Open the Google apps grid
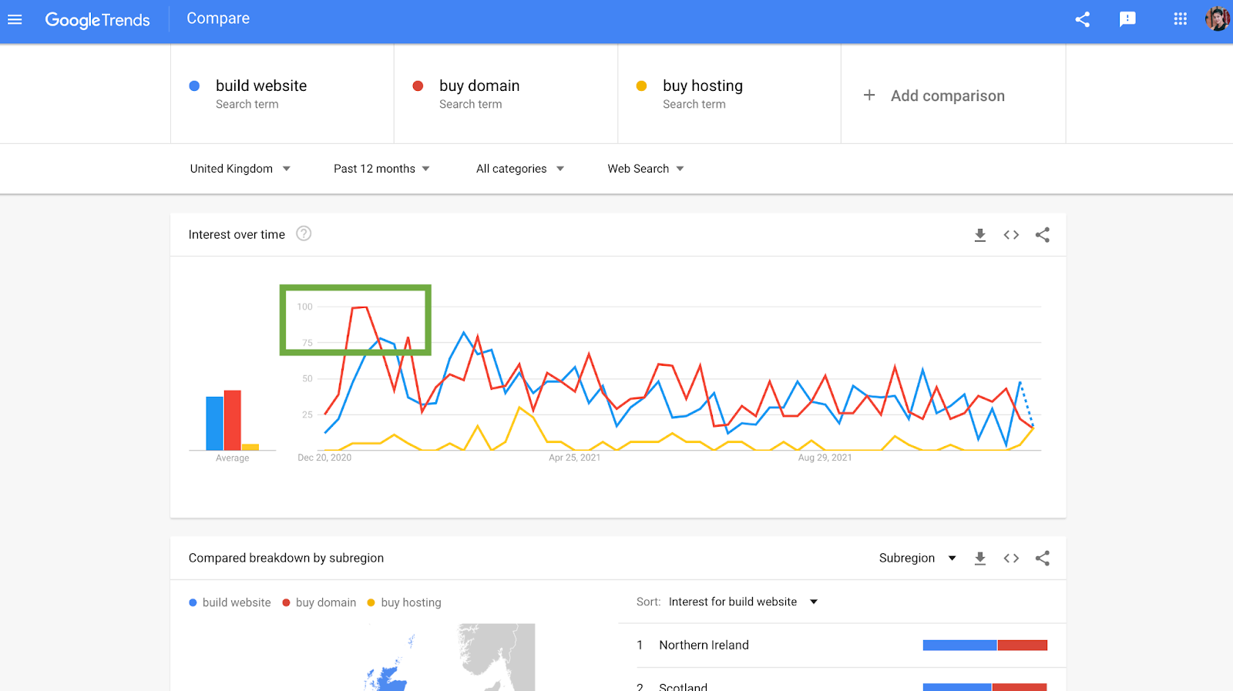 click(1180, 19)
